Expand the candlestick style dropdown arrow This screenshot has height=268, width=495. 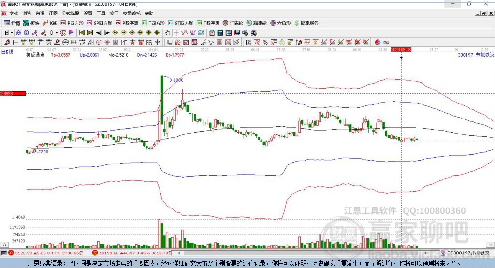[57, 33]
